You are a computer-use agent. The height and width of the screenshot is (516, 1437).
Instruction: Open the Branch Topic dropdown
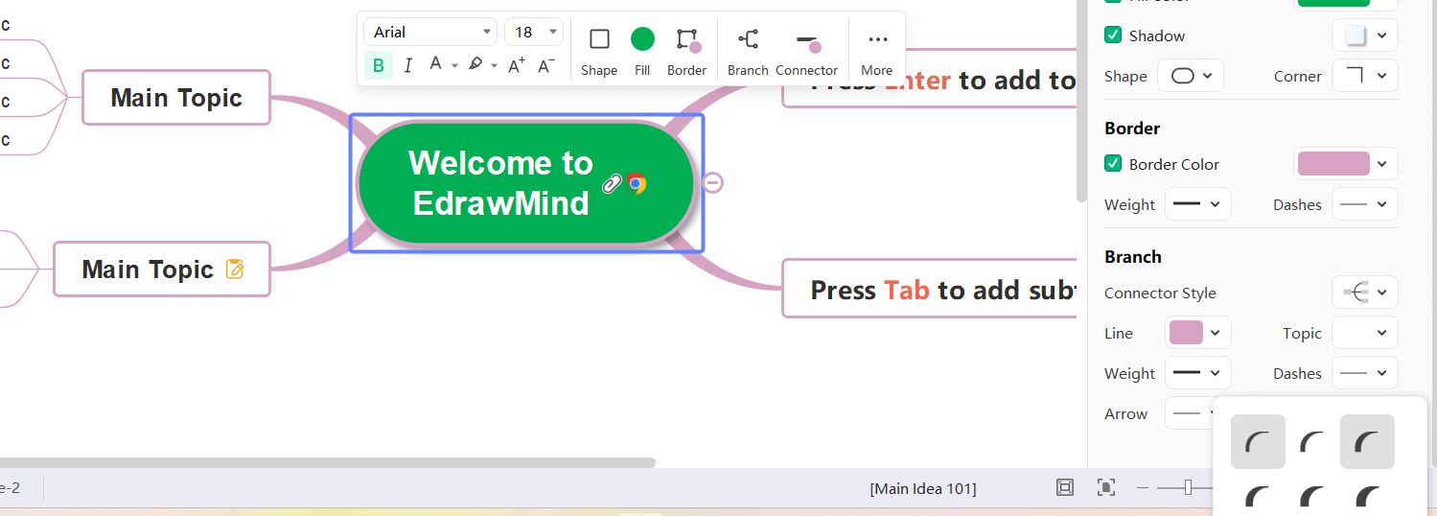(x=1365, y=333)
